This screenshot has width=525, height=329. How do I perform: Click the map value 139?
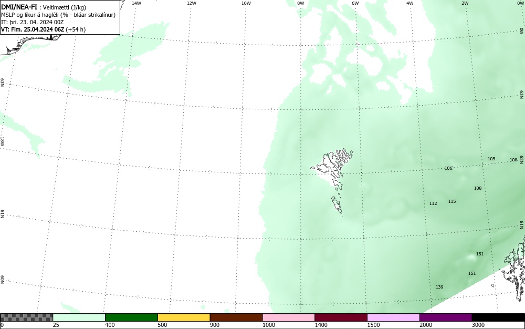[439, 287]
